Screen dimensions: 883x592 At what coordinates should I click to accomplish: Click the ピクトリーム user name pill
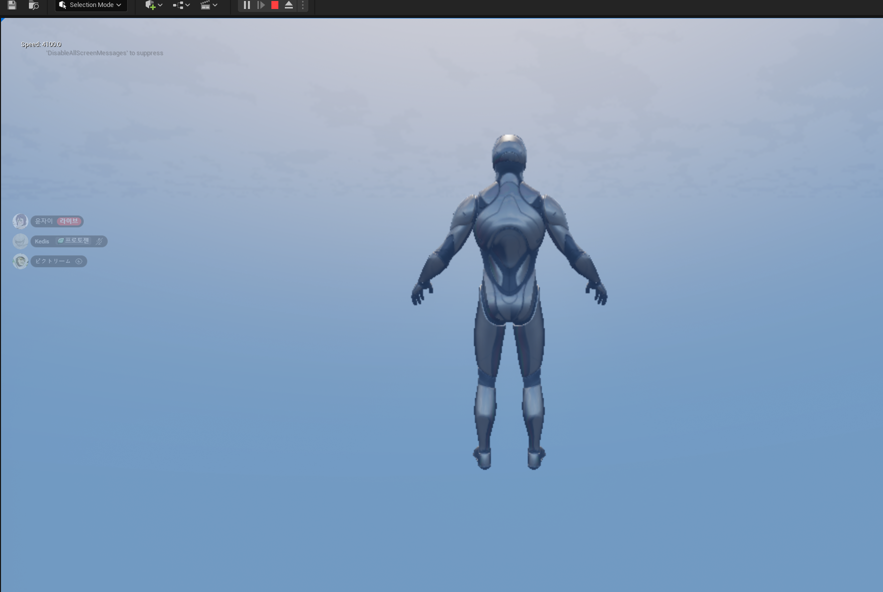59,261
